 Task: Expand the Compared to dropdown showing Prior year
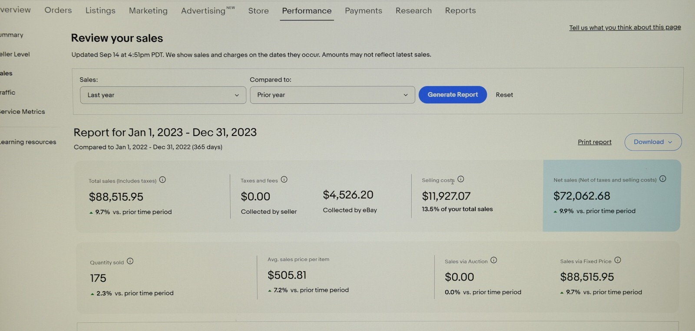332,95
